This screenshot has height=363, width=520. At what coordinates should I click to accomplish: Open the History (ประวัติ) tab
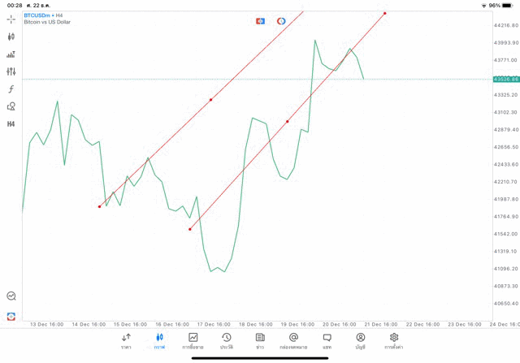[x=226, y=340]
